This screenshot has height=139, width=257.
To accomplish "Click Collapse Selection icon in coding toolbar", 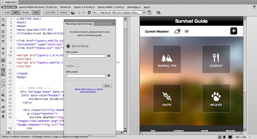I will pos(3,37).
